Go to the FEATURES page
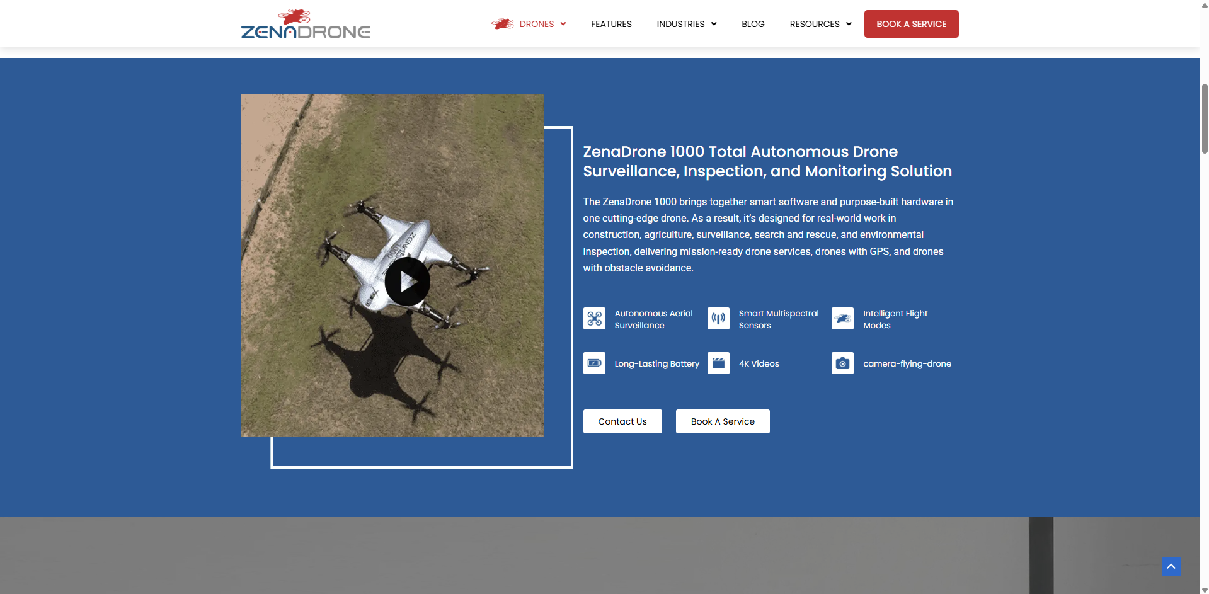1209x594 pixels. [611, 24]
